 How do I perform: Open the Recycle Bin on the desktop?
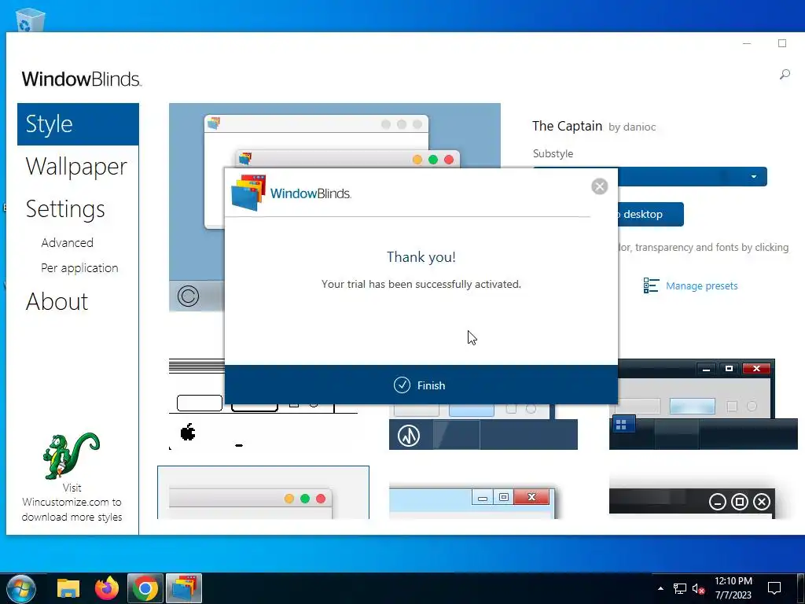[x=30, y=20]
